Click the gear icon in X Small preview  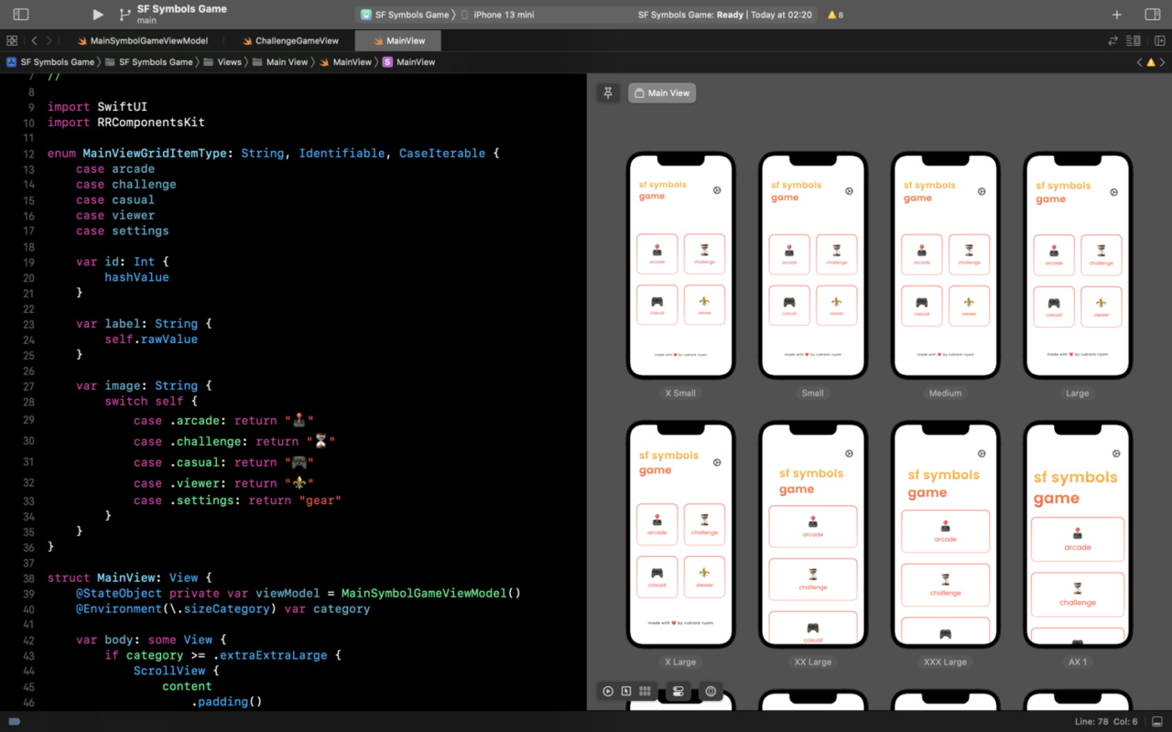point(717,190)
